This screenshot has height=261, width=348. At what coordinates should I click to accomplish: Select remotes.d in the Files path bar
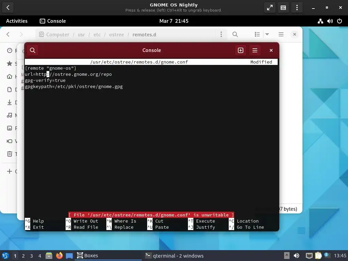(144, 35)
